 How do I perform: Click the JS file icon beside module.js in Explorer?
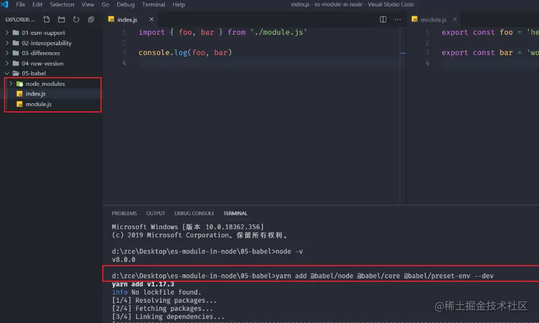click(x=20, y=104)
